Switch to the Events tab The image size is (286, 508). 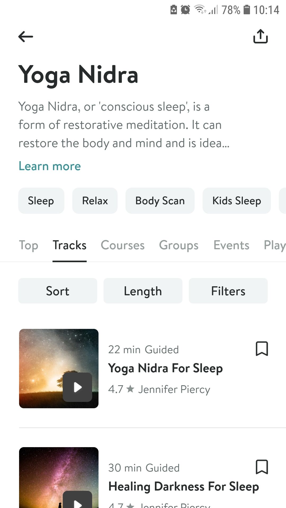pos(231,245)
